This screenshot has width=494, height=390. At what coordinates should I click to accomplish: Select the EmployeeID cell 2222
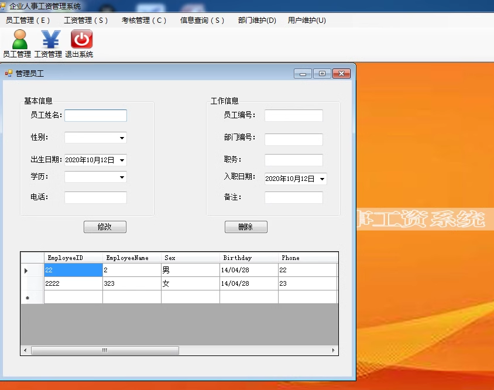[x=73, y=283]
